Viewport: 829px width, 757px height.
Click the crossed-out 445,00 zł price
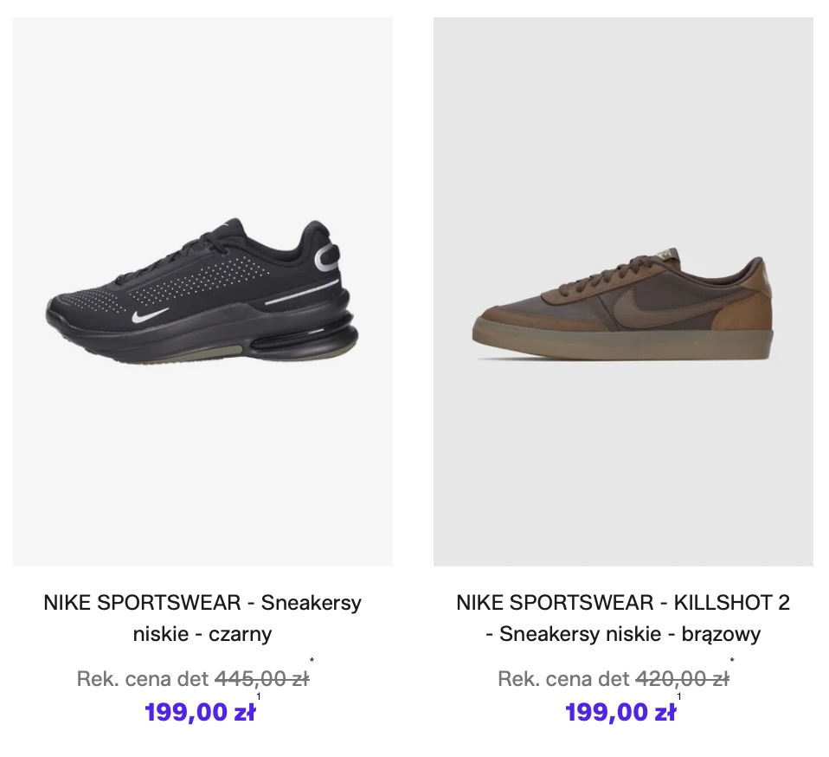[261, 679]
